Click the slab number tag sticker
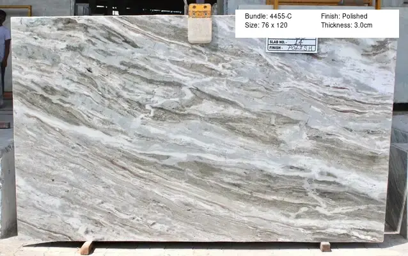Screen dimensions: 408x256 pyautogui.click(x=292, y=45)
